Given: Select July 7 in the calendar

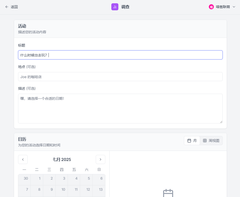Looking at the screenshot, I should [24, 191].
